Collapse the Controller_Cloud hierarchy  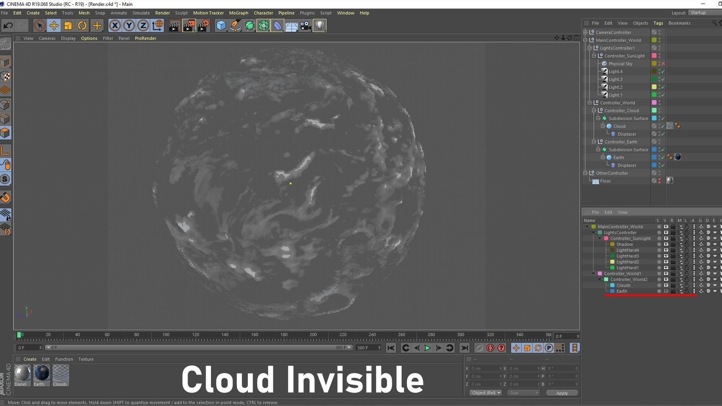coord(594,111)
